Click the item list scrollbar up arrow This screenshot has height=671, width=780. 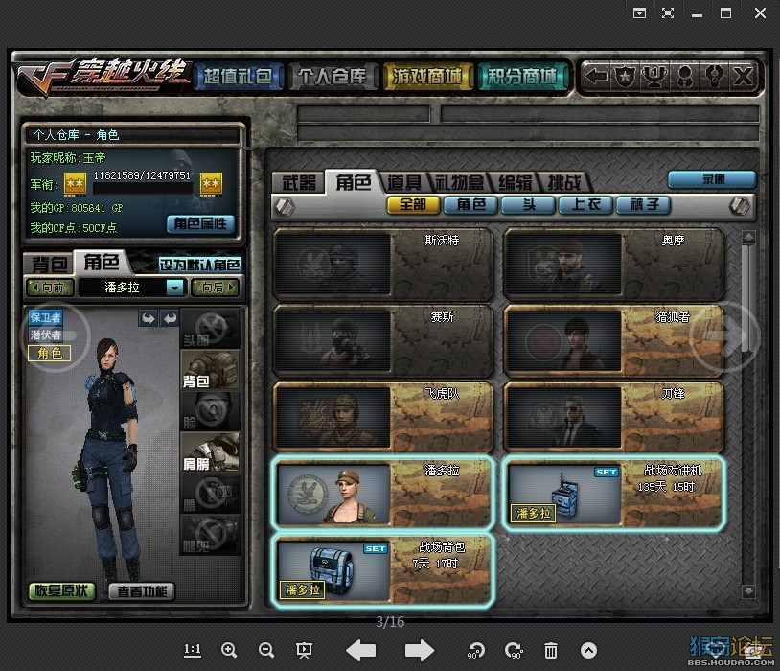coord(748,238)
